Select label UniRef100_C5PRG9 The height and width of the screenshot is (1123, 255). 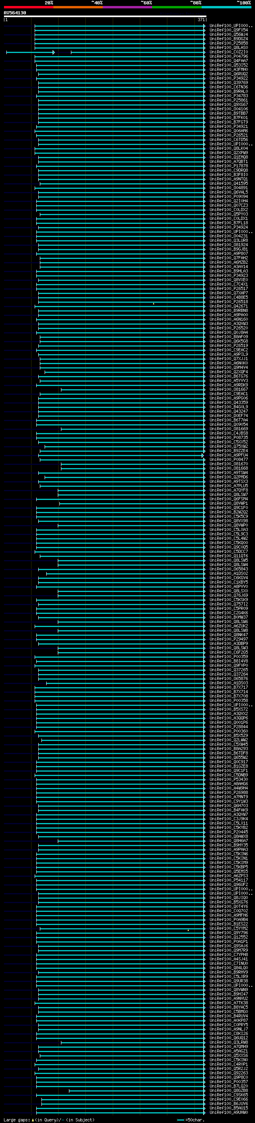coord(229,608)
